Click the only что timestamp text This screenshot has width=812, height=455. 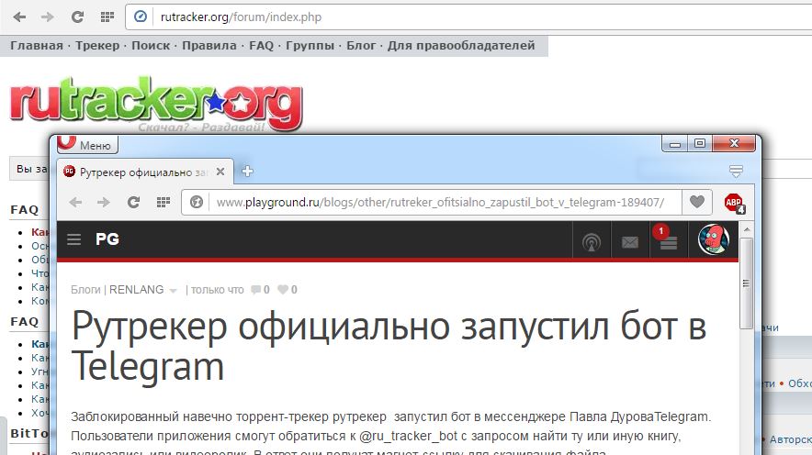tap(218, 290)
